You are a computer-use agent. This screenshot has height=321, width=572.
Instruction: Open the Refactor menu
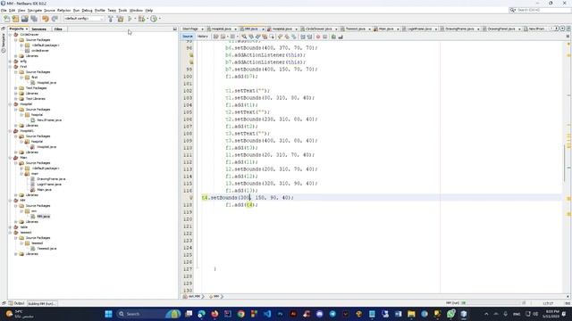[63, 11]
